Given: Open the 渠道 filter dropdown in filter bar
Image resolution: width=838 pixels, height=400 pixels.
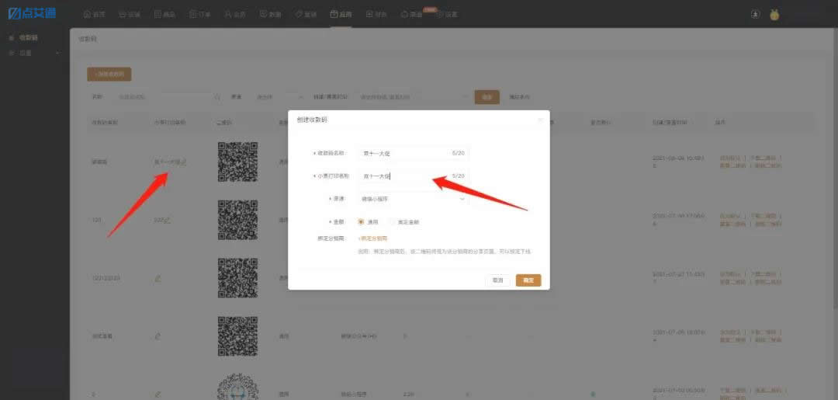Looking at the screenshot, I should pos(279,97).
